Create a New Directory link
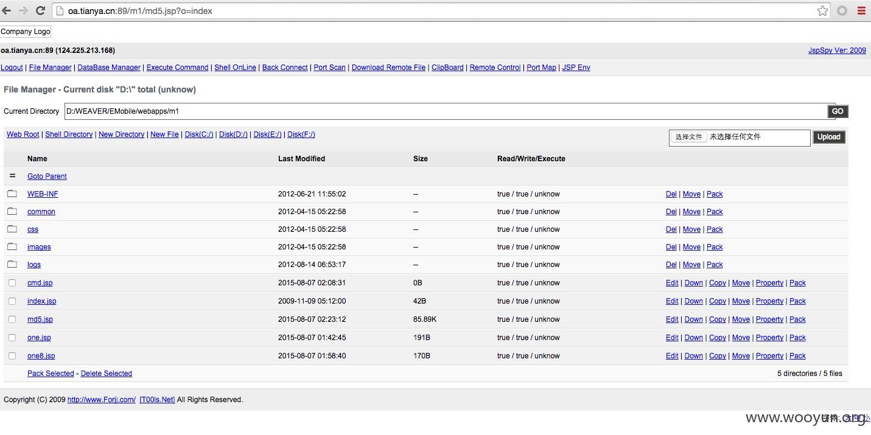871x435 pixels. coord(121,134)
